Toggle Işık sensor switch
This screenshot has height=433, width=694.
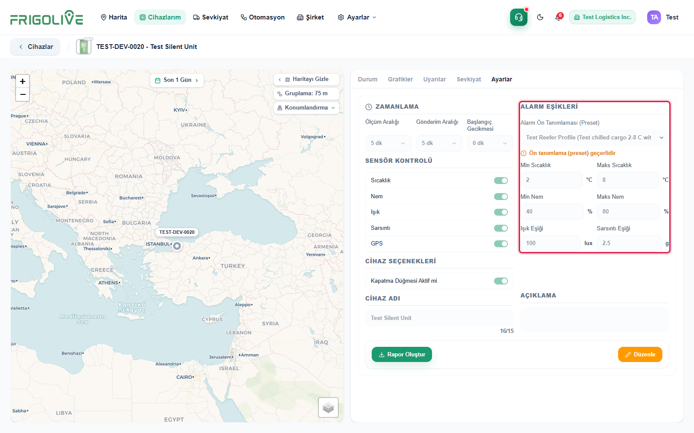point(501,212)
